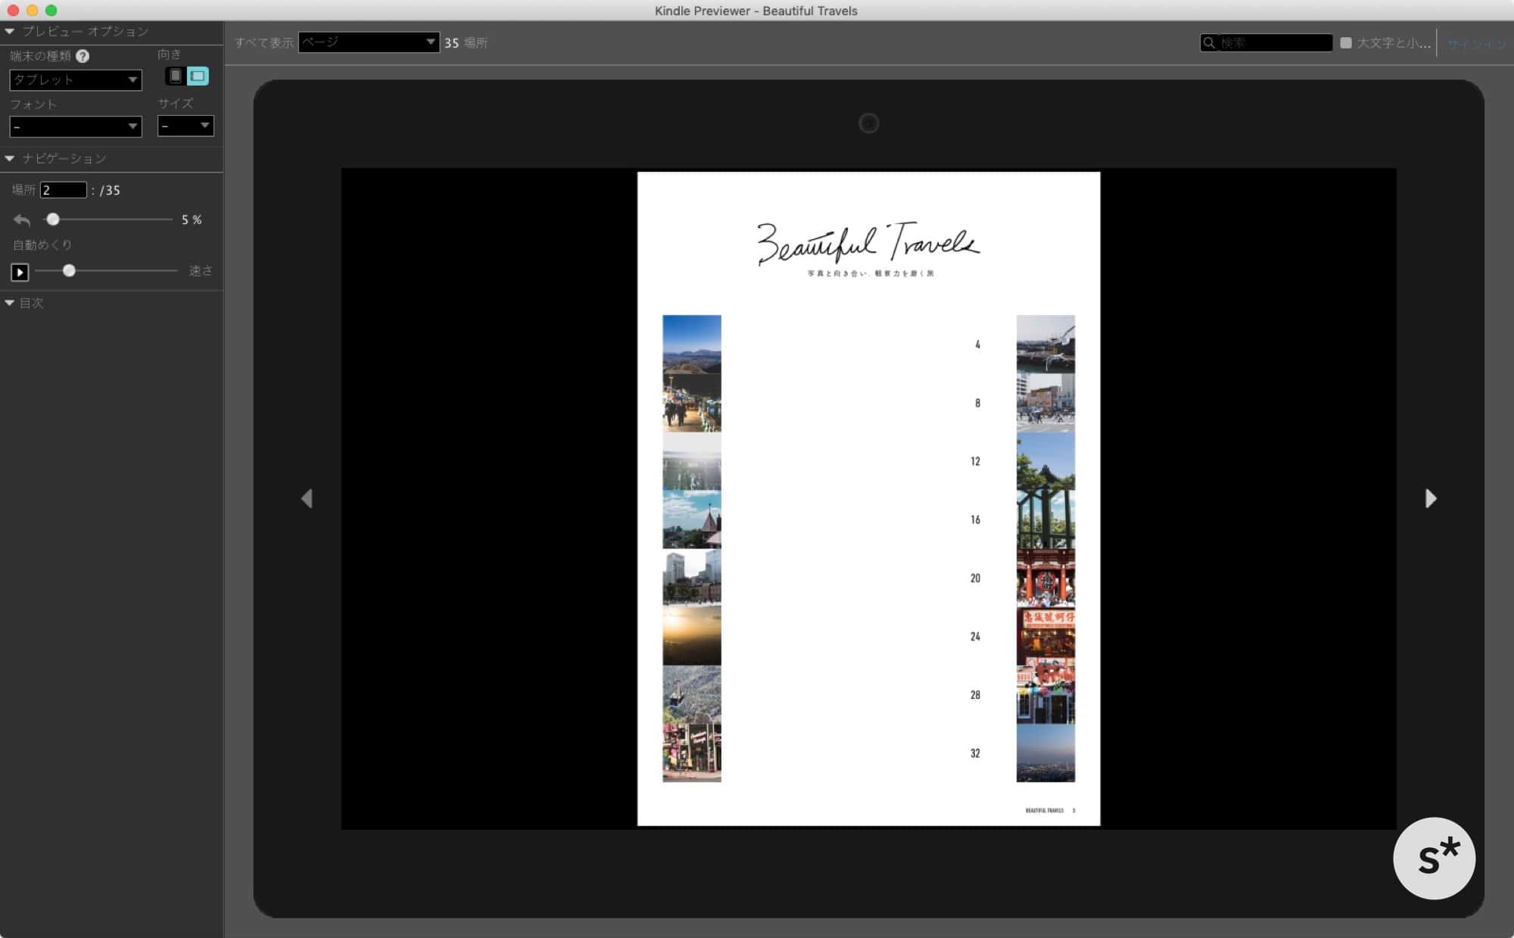Click the location progress slider handle

coord(53,220)
